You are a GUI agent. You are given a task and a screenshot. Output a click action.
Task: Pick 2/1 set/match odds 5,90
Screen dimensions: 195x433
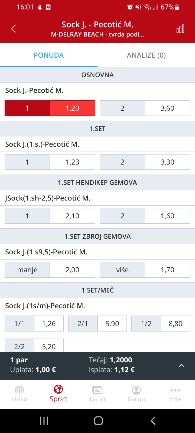tap(97, 324)
